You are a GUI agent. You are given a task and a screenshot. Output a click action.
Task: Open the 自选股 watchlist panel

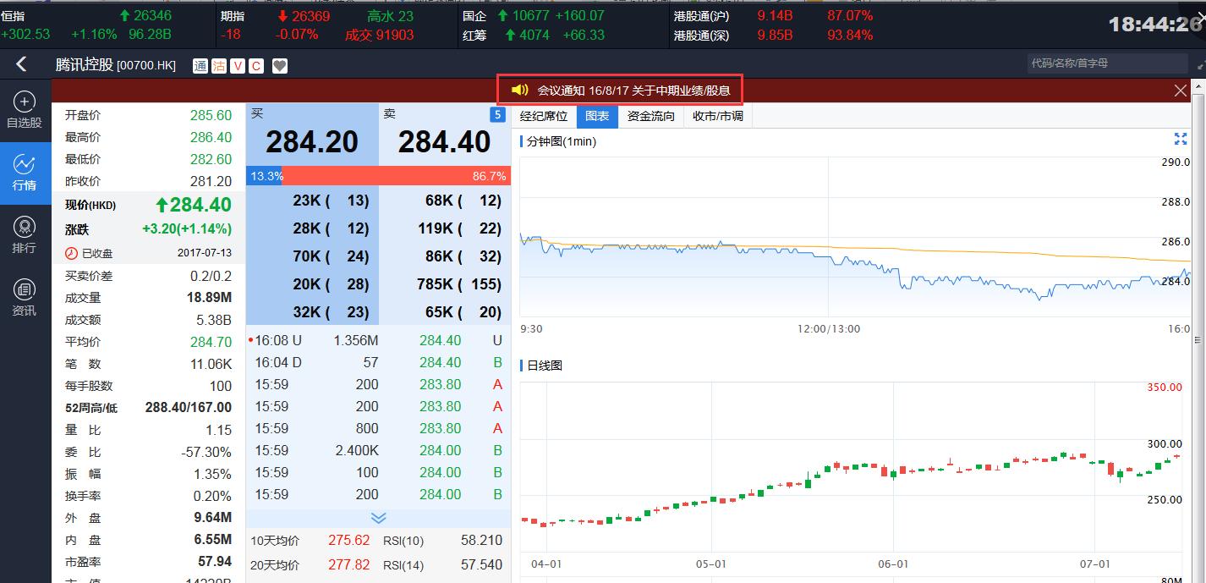coord(25,110)
